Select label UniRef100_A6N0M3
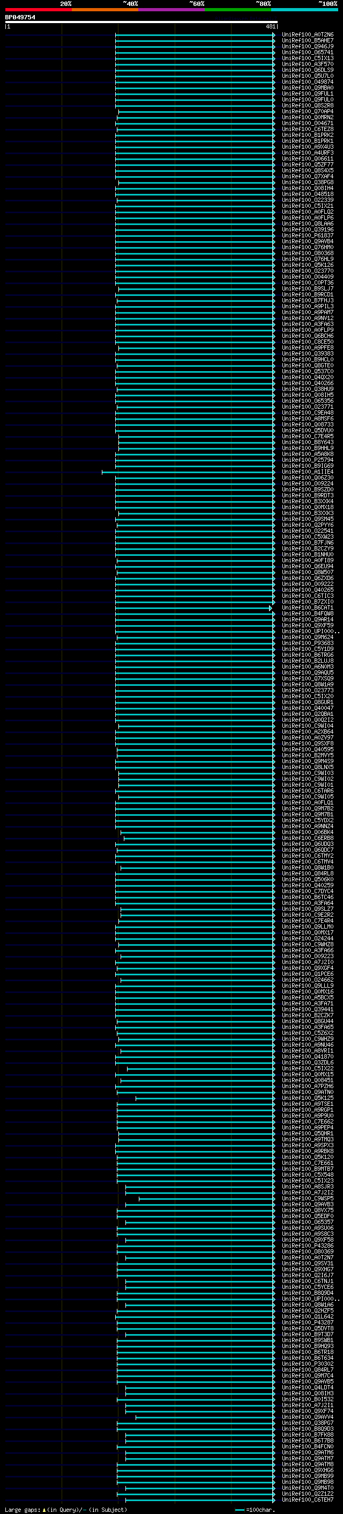 (x=307, y=667)
